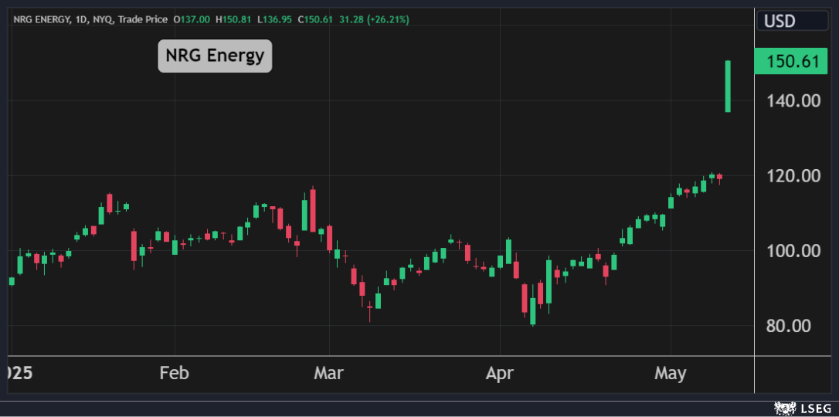This screenshot has width=839, height=417.
Task: Click the 120.00 price axis label
Action: (793, 175)
